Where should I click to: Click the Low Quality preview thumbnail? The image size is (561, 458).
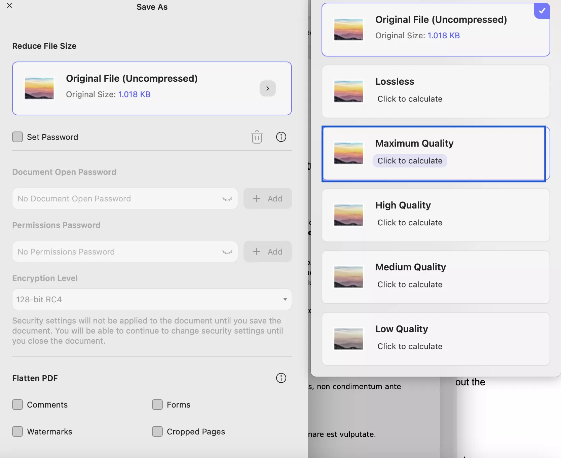tap(348, 339)
